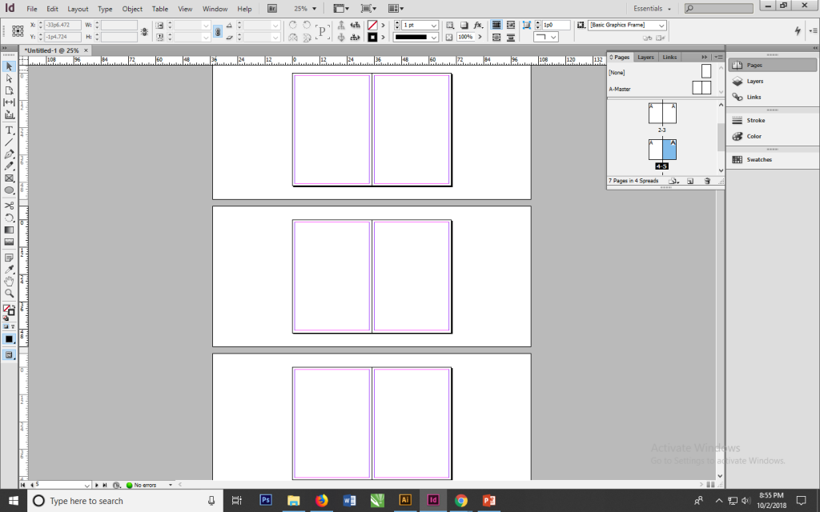820x512 pixels.
Task: Toggle the screen mode button in the toolbox
Action: [x=9, y=355]
